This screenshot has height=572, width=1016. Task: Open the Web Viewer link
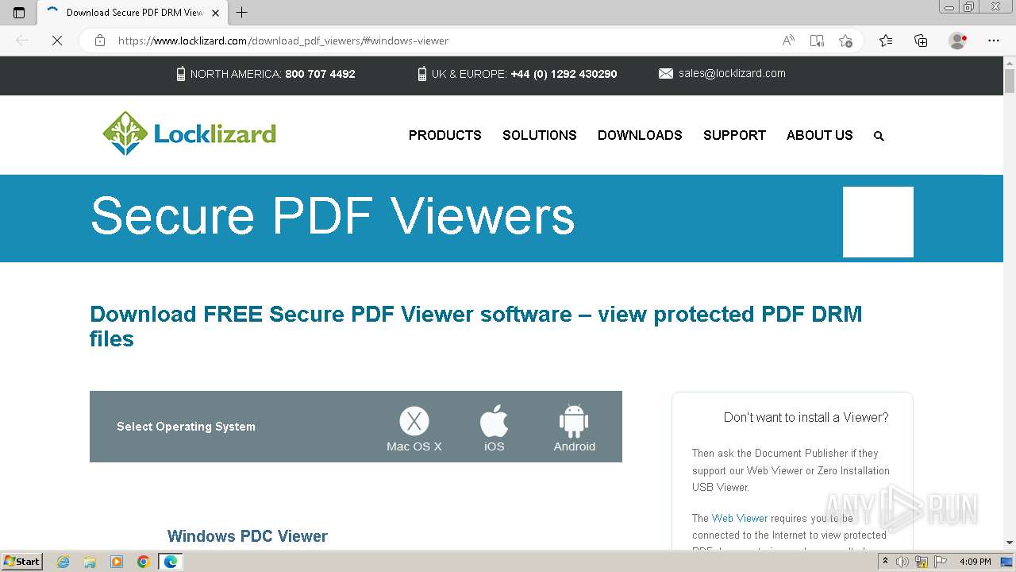tap(740, 518)
